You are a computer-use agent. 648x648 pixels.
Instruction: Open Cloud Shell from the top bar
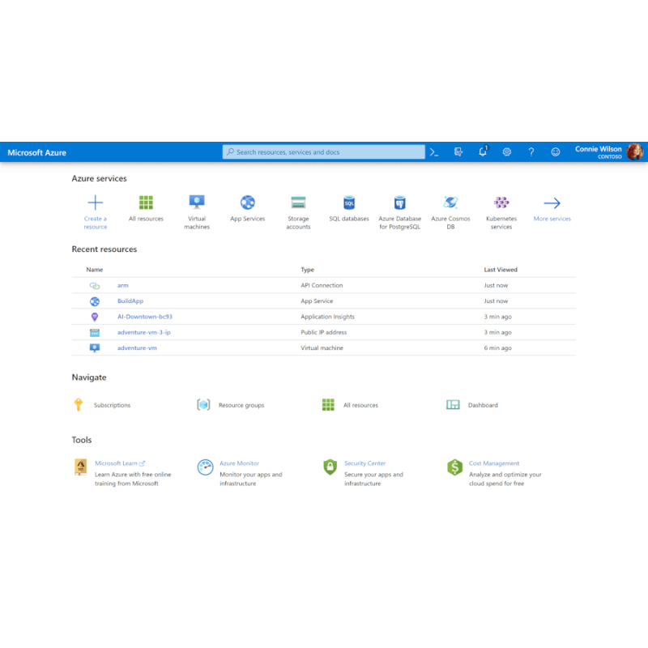click(434, 152)
